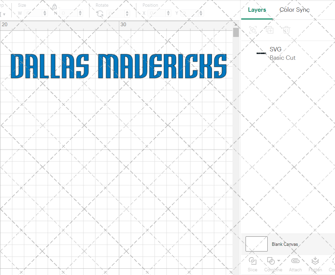Click the Rotate icon
Viewport: 335px width, 275px height.
click(x=100, y=14)
